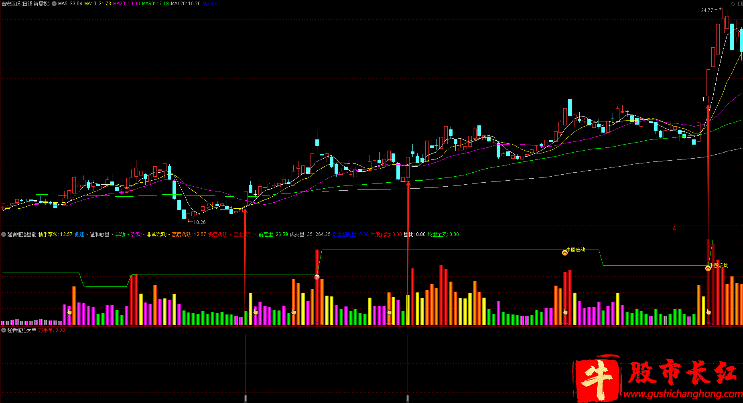Image resolution: width=743 pixels, height=403 pixels.
Task: Click the 牛股启动 marker icon near 前高量 line
Action: (565, 253)
